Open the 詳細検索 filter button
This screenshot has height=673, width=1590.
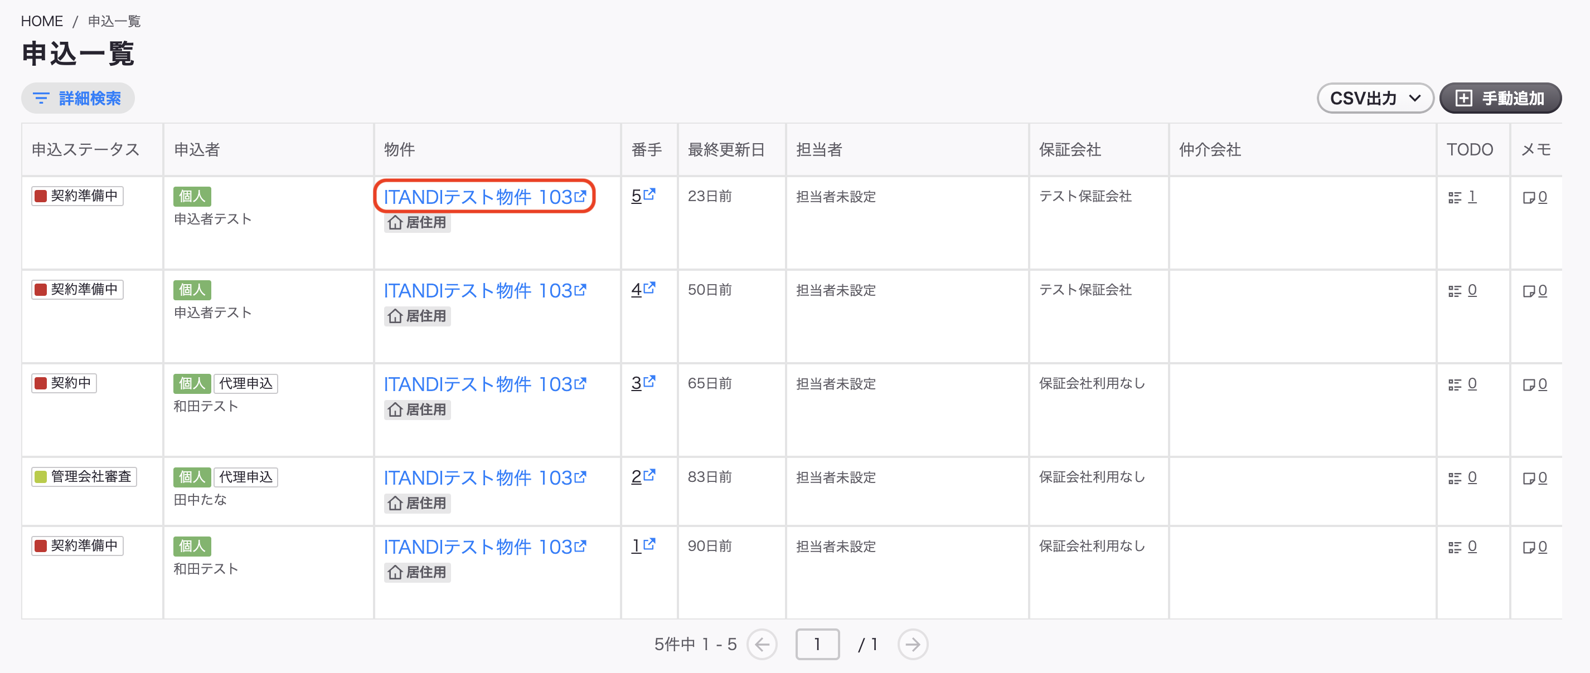coord(78,98)
